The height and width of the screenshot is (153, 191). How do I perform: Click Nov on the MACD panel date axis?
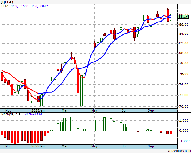click(8, 146)
